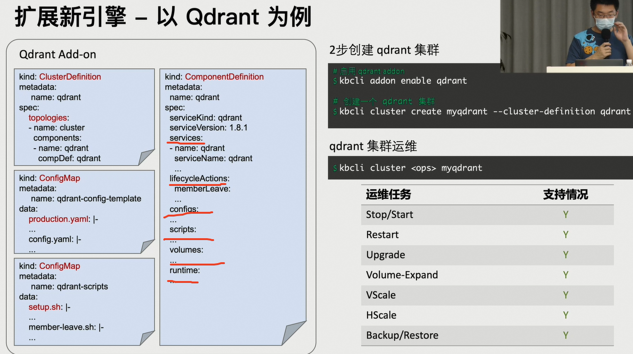
Task: Click the Y value in the Upgrade row
Action: pyautogui.click(x=566, y=255)
